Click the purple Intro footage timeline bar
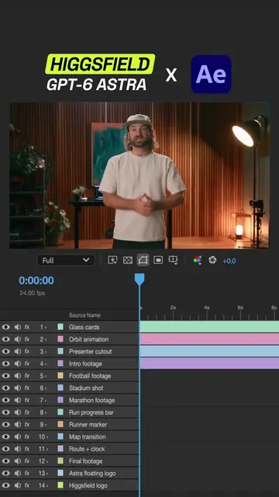This screenshot has height=497, width=279. (209, 363)
